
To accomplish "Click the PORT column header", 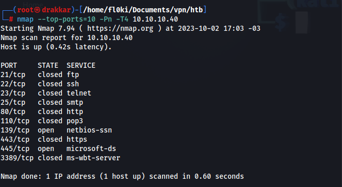I will [x=9, y=65].
